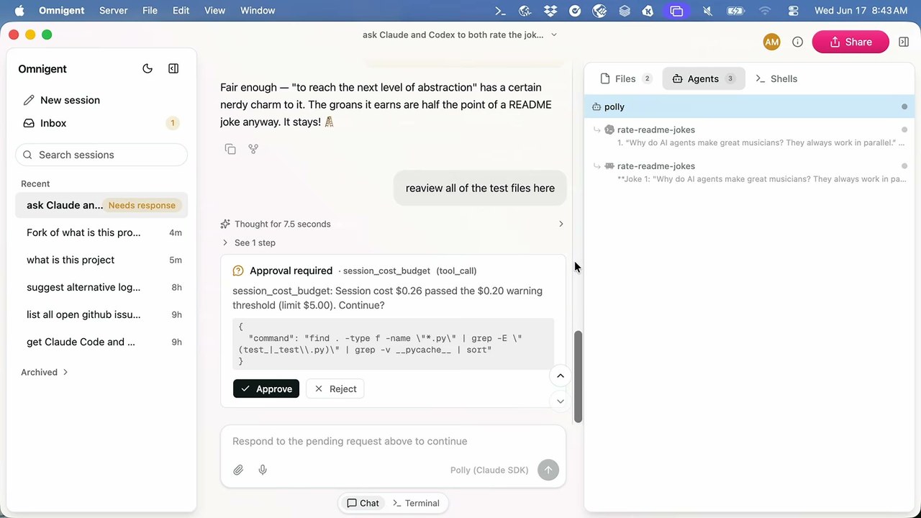Open session 'list all open github issu...'
921x518 pixels.
coord(101,314)
